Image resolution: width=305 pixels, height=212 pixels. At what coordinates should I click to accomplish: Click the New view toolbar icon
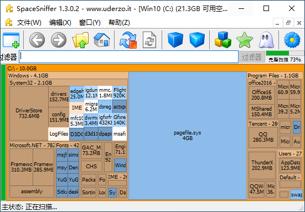(x=11, y=40)
